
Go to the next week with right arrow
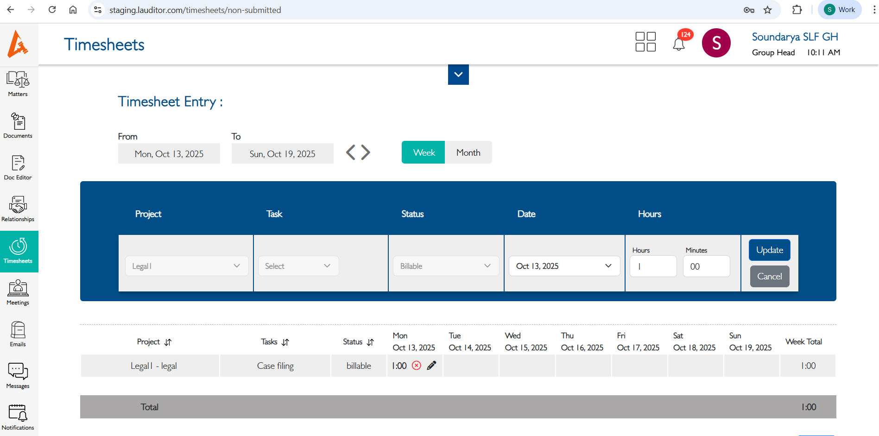(x=366, y=152)
